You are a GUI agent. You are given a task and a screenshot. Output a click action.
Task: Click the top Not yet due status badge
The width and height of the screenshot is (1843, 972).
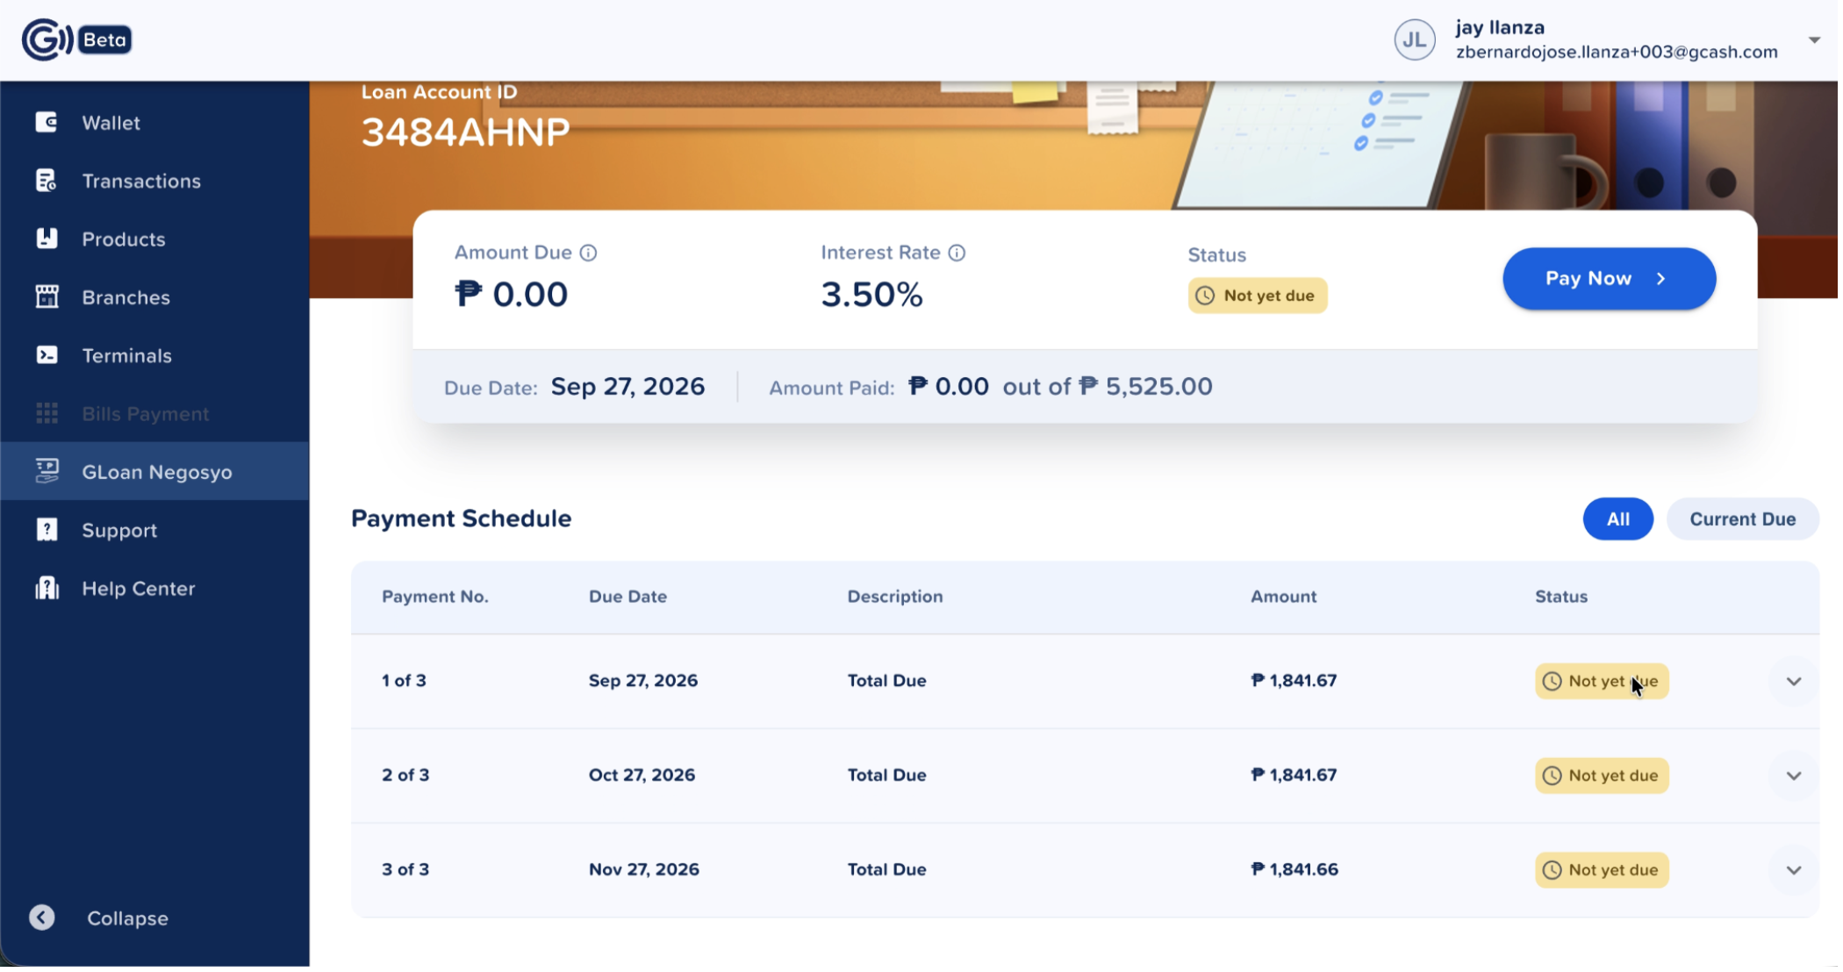1258,296
